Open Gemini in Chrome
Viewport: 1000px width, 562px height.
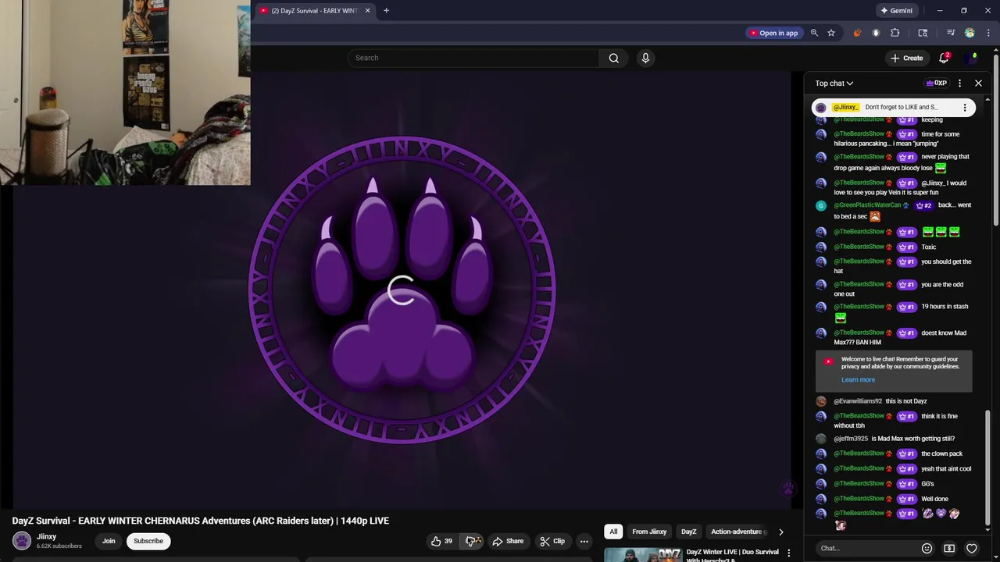(x=896, y=11)
